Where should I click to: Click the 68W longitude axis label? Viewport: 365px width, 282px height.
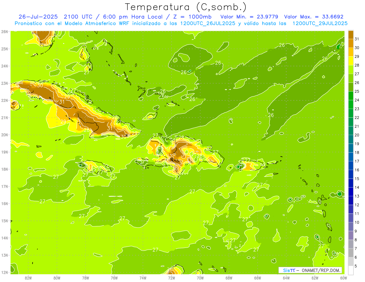tap(229, 278)
